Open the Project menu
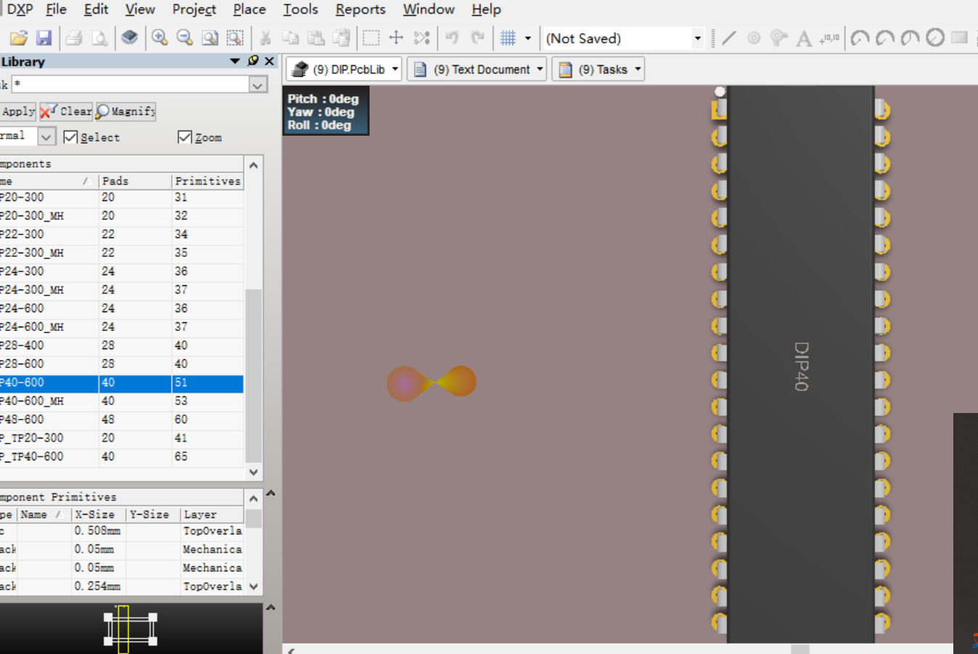The image size is (978, 654). (x=194, y=9)
